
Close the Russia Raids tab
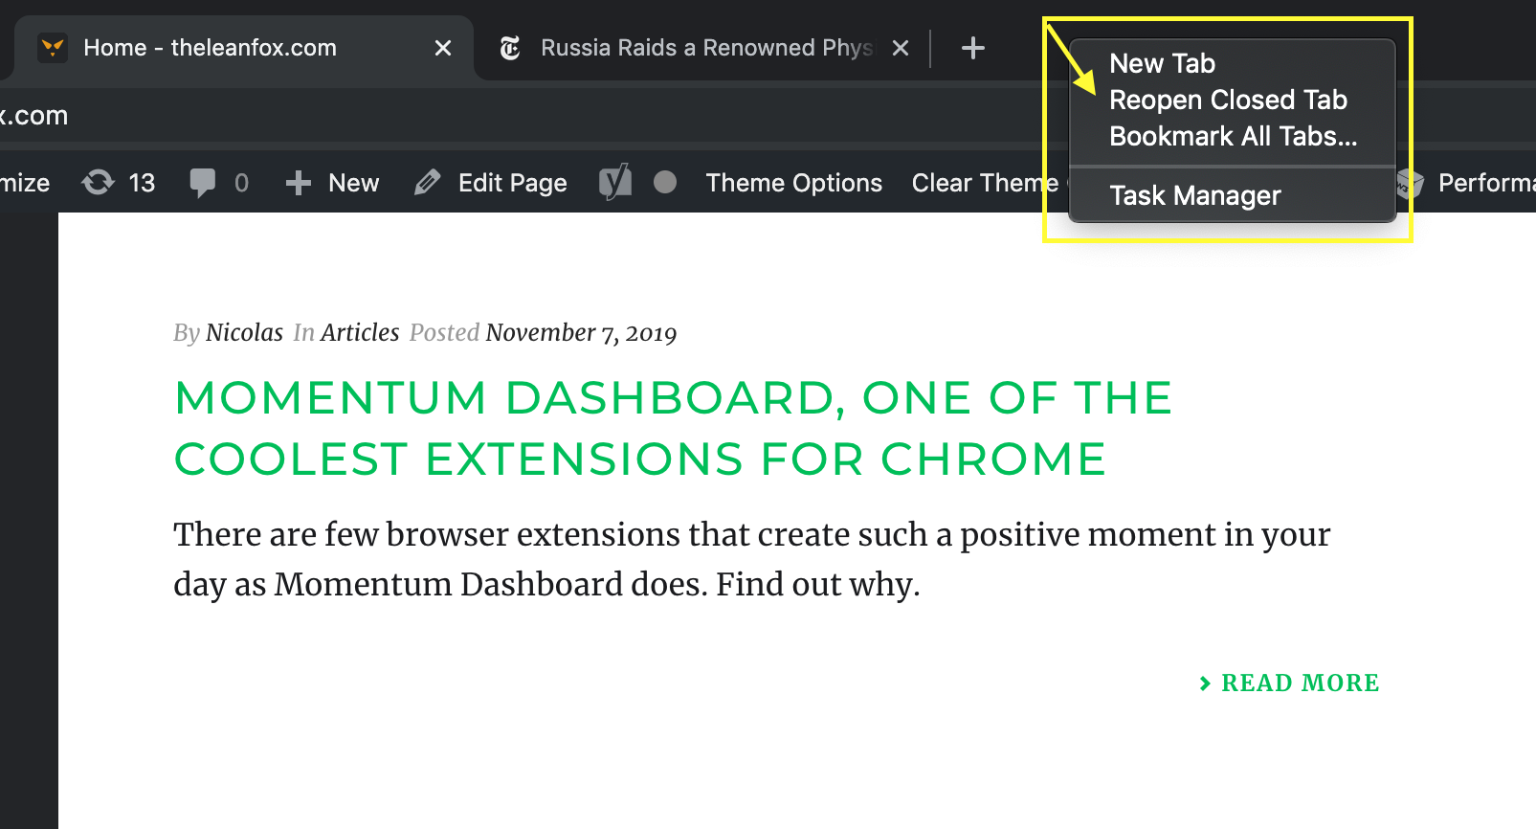[x=900, y=48]
